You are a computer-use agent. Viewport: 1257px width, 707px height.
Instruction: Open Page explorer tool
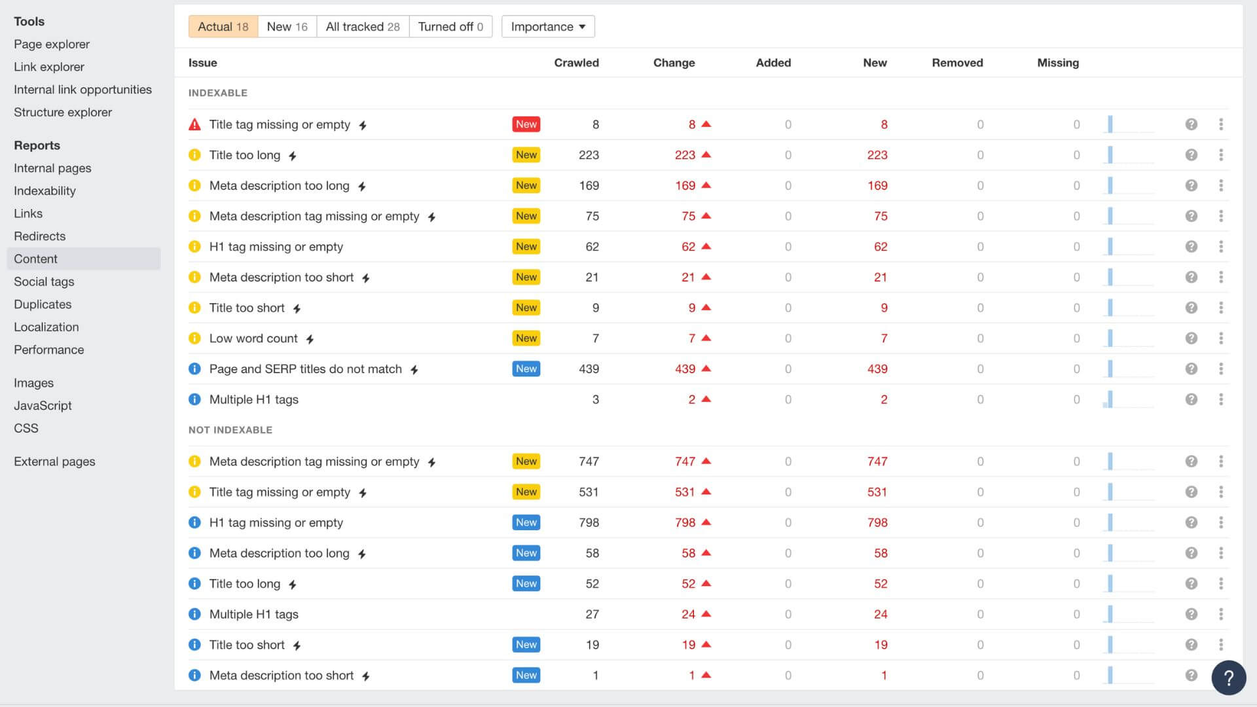point(52,44)
